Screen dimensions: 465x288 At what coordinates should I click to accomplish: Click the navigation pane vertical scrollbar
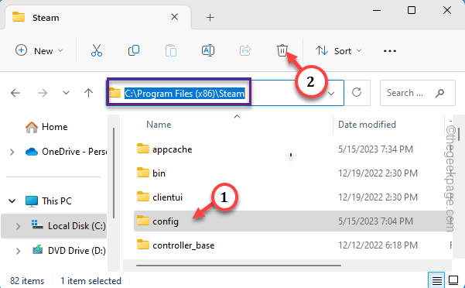[x=115, y=173]
